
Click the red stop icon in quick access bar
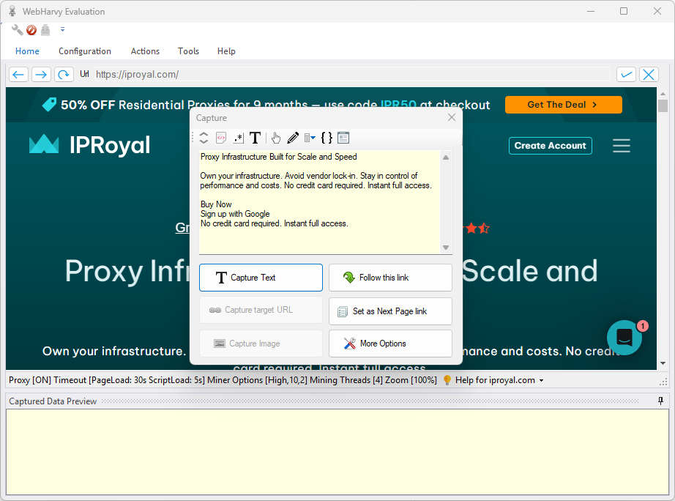pos(31,30)
